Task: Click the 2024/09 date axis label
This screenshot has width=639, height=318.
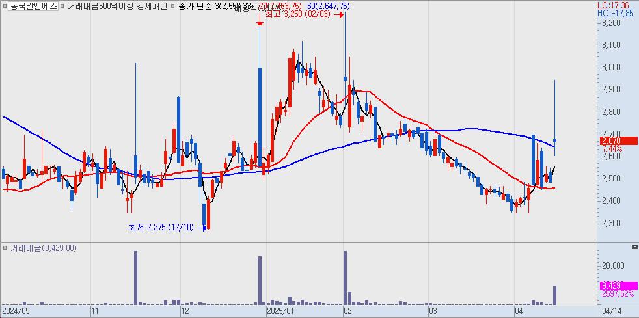Action: pyautogui.click(x=15, y=312)
